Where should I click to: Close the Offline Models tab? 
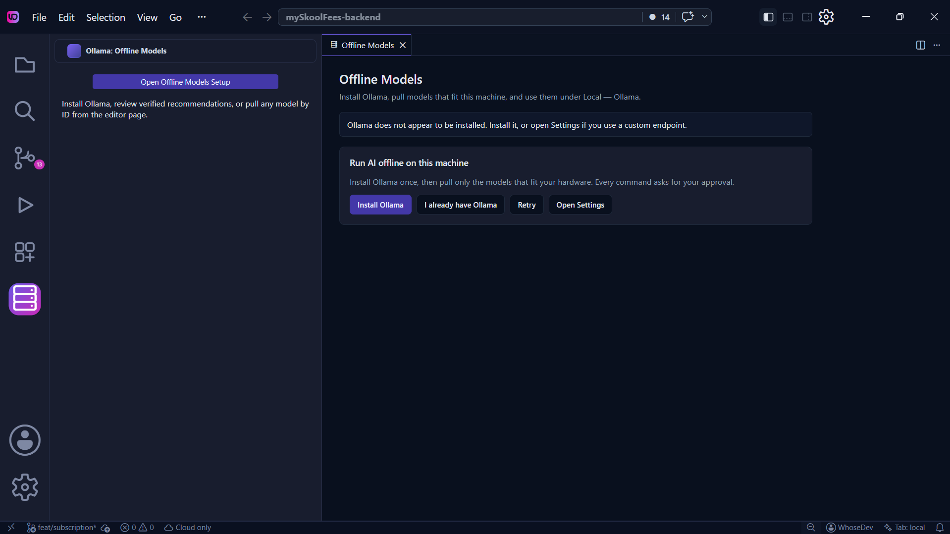click(403, 45)
